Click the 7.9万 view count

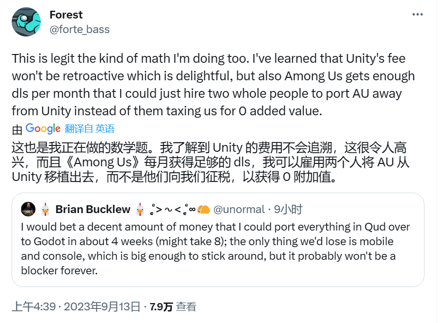coord(161,307)
